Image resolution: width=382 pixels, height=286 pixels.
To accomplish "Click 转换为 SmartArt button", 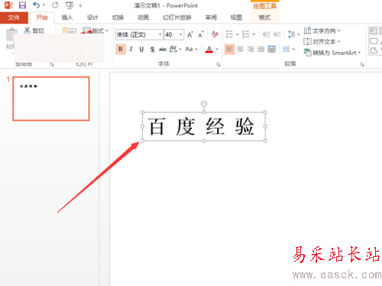I will click(332, 53).
